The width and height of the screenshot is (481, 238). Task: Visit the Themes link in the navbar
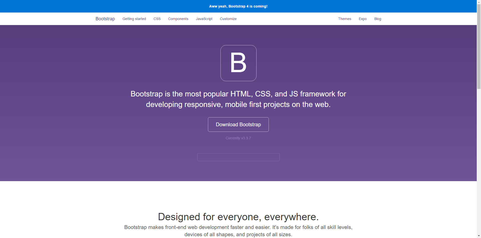click(345, 19)
